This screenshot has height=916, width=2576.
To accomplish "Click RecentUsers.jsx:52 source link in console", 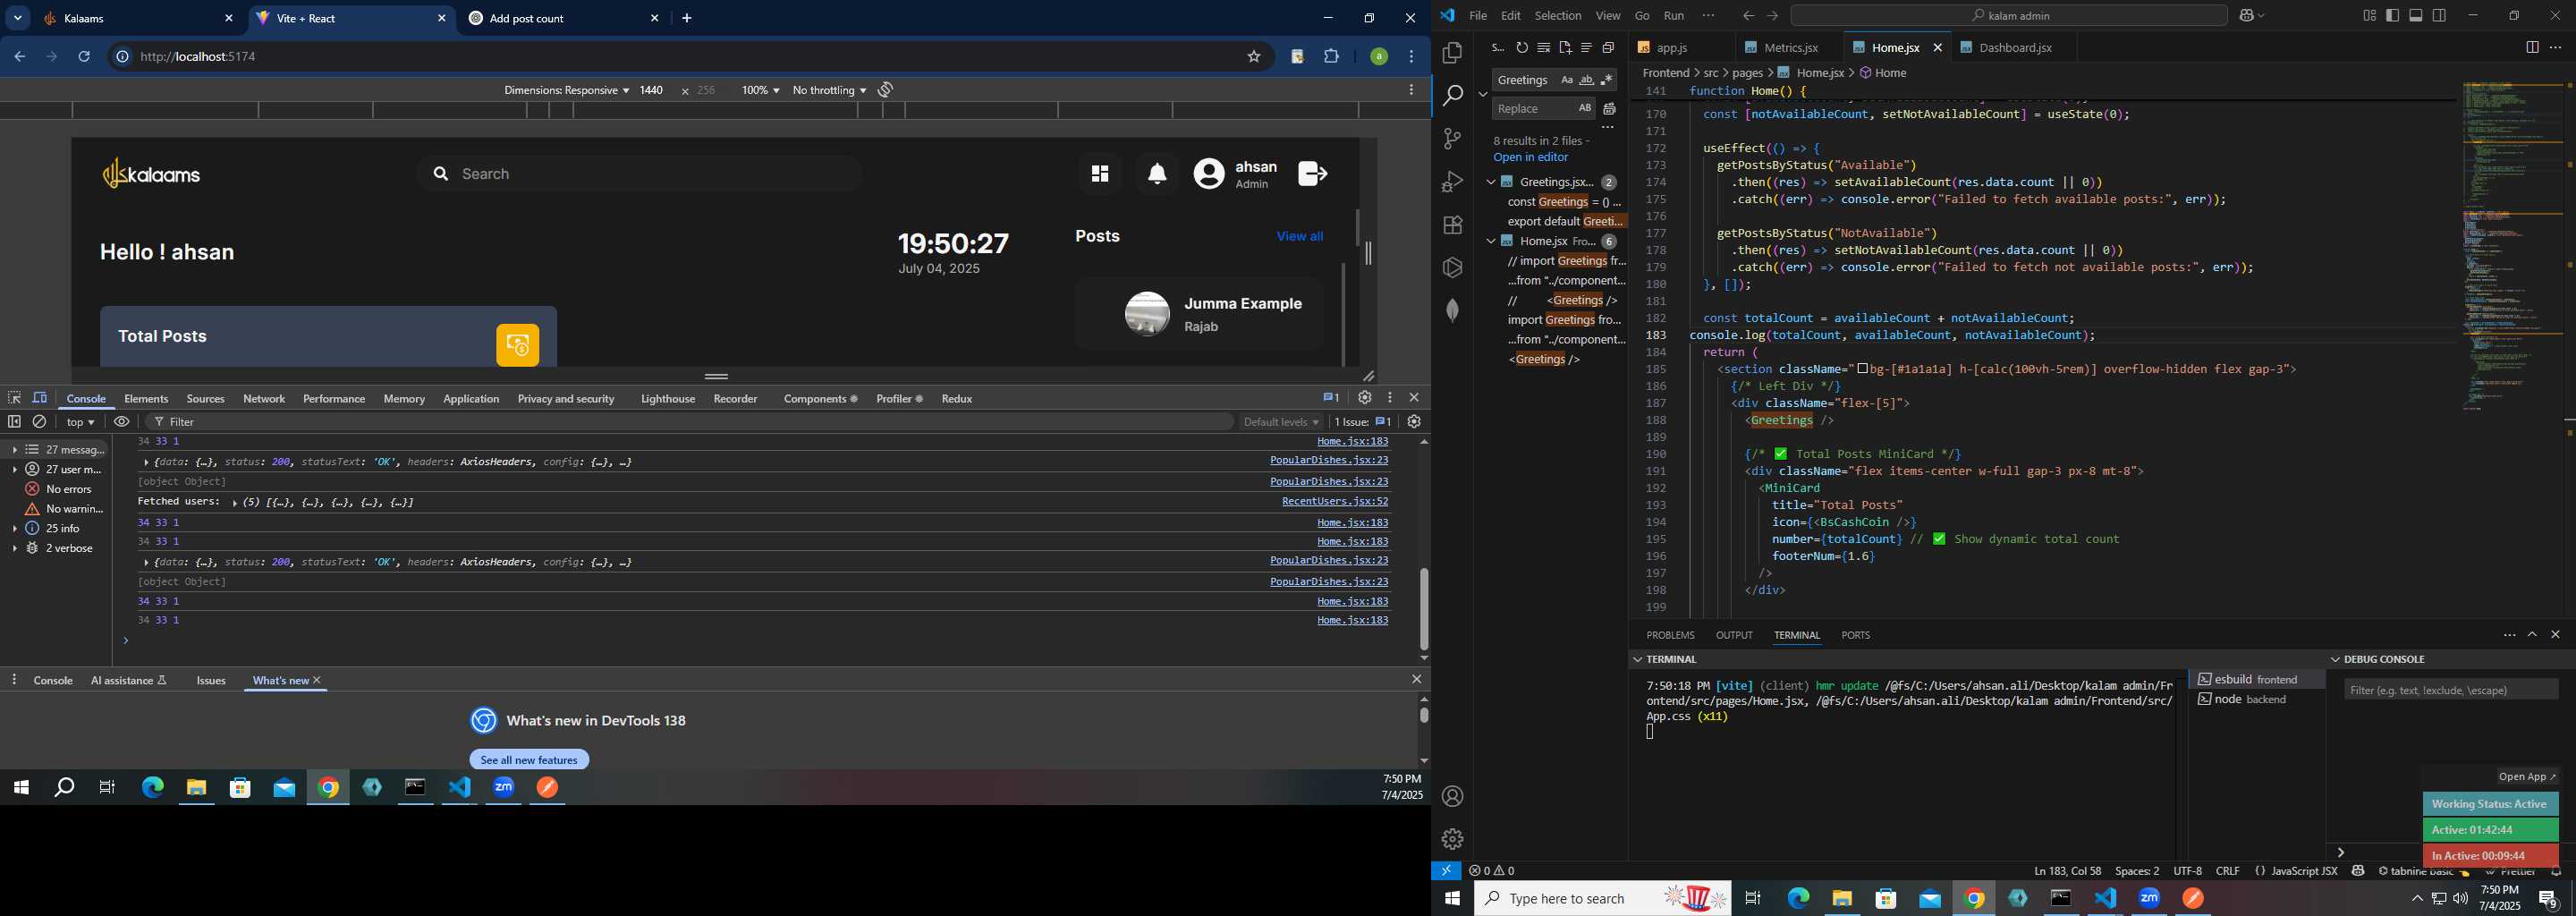I will [1334, 502].
